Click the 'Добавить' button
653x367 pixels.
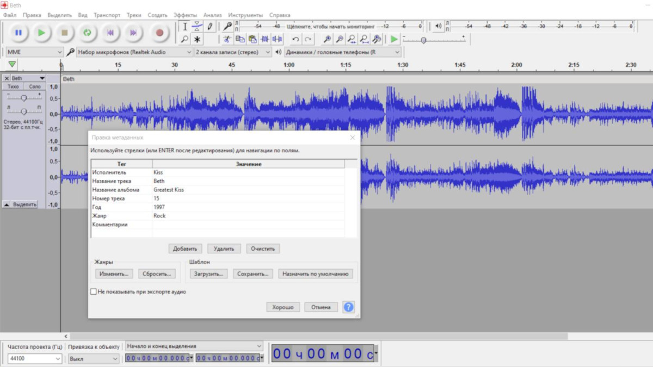click(x=185, y=248)
